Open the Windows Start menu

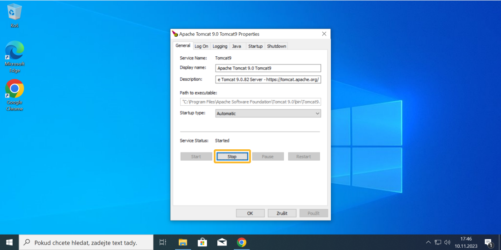pyautogui.click(x=9, y=242)
